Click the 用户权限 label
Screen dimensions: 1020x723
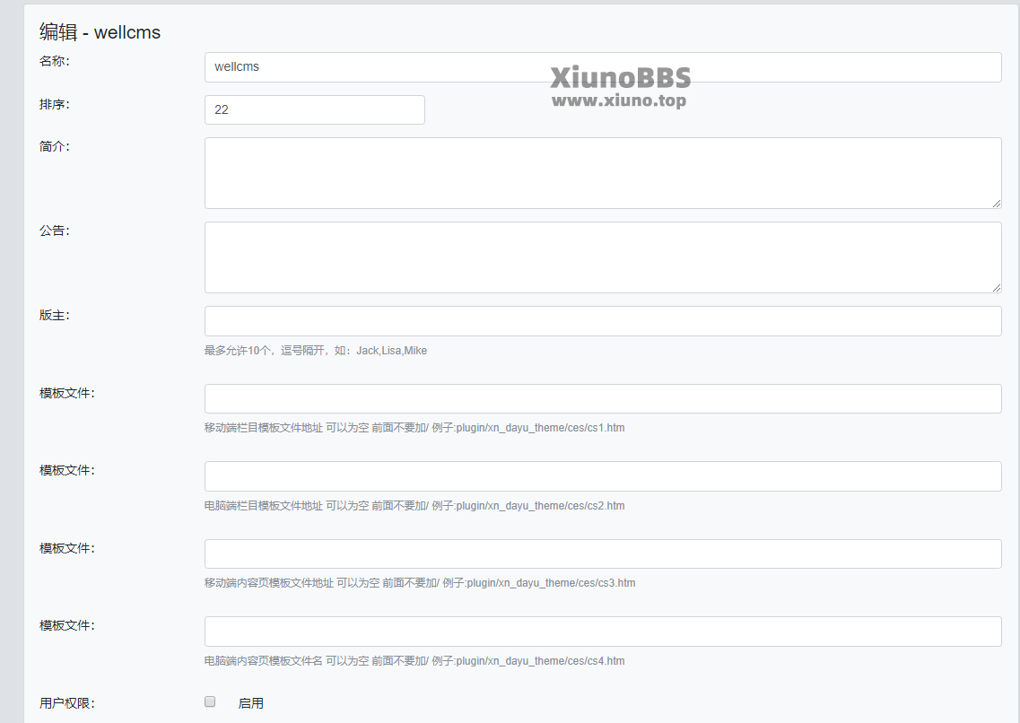67,703
